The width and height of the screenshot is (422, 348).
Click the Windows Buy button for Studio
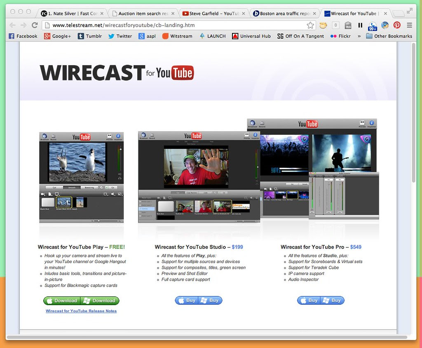[210, 300]
